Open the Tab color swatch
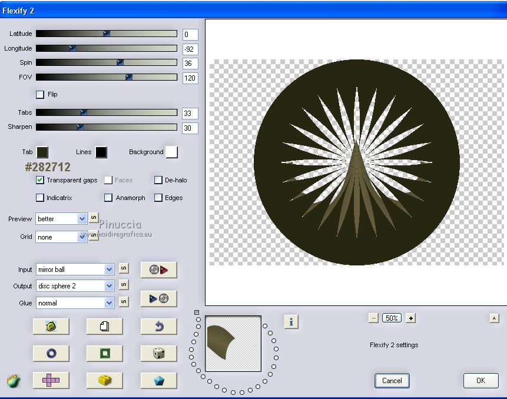 pyautogui.click(x=42, y=152)
